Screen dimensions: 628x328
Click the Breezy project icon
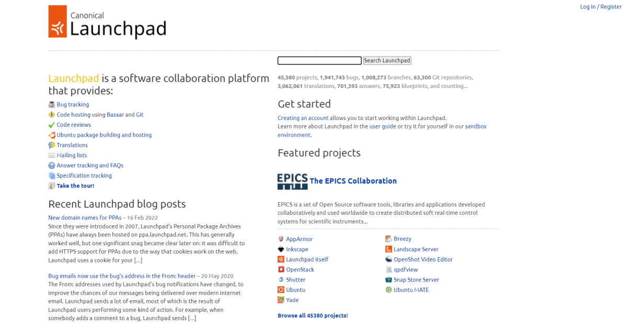(x=389, y=239)
